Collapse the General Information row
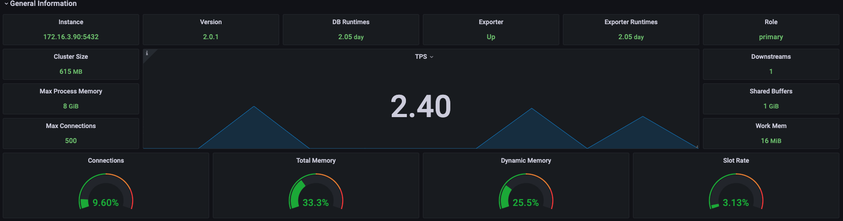 (40, 4)
